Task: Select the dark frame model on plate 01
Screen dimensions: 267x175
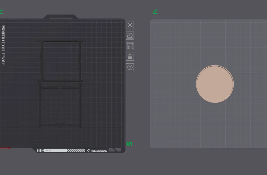Action: [x=60, y=84]
